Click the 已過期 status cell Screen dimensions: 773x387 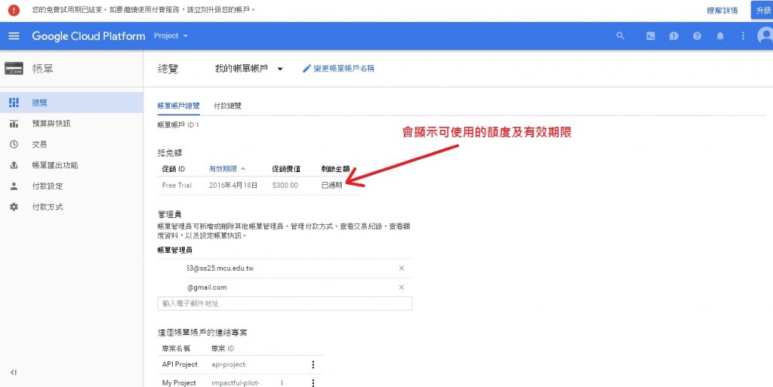332,186
